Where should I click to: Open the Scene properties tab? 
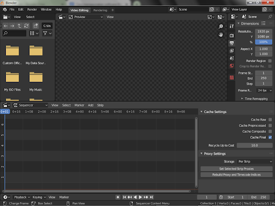click(x=232, y=58)
